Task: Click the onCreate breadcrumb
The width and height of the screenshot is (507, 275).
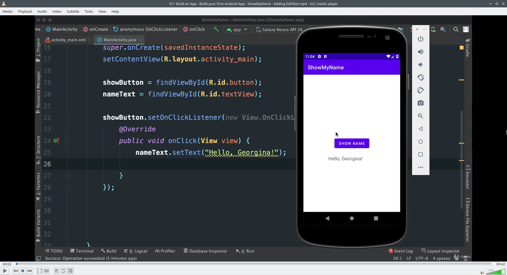Action: (96, 29)
